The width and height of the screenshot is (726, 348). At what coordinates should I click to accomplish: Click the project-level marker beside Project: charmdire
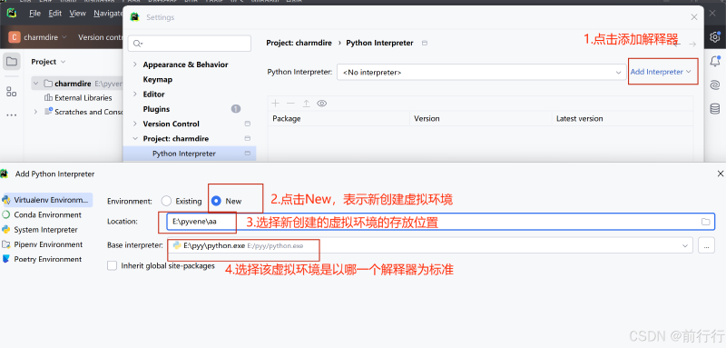coord(247,138)
